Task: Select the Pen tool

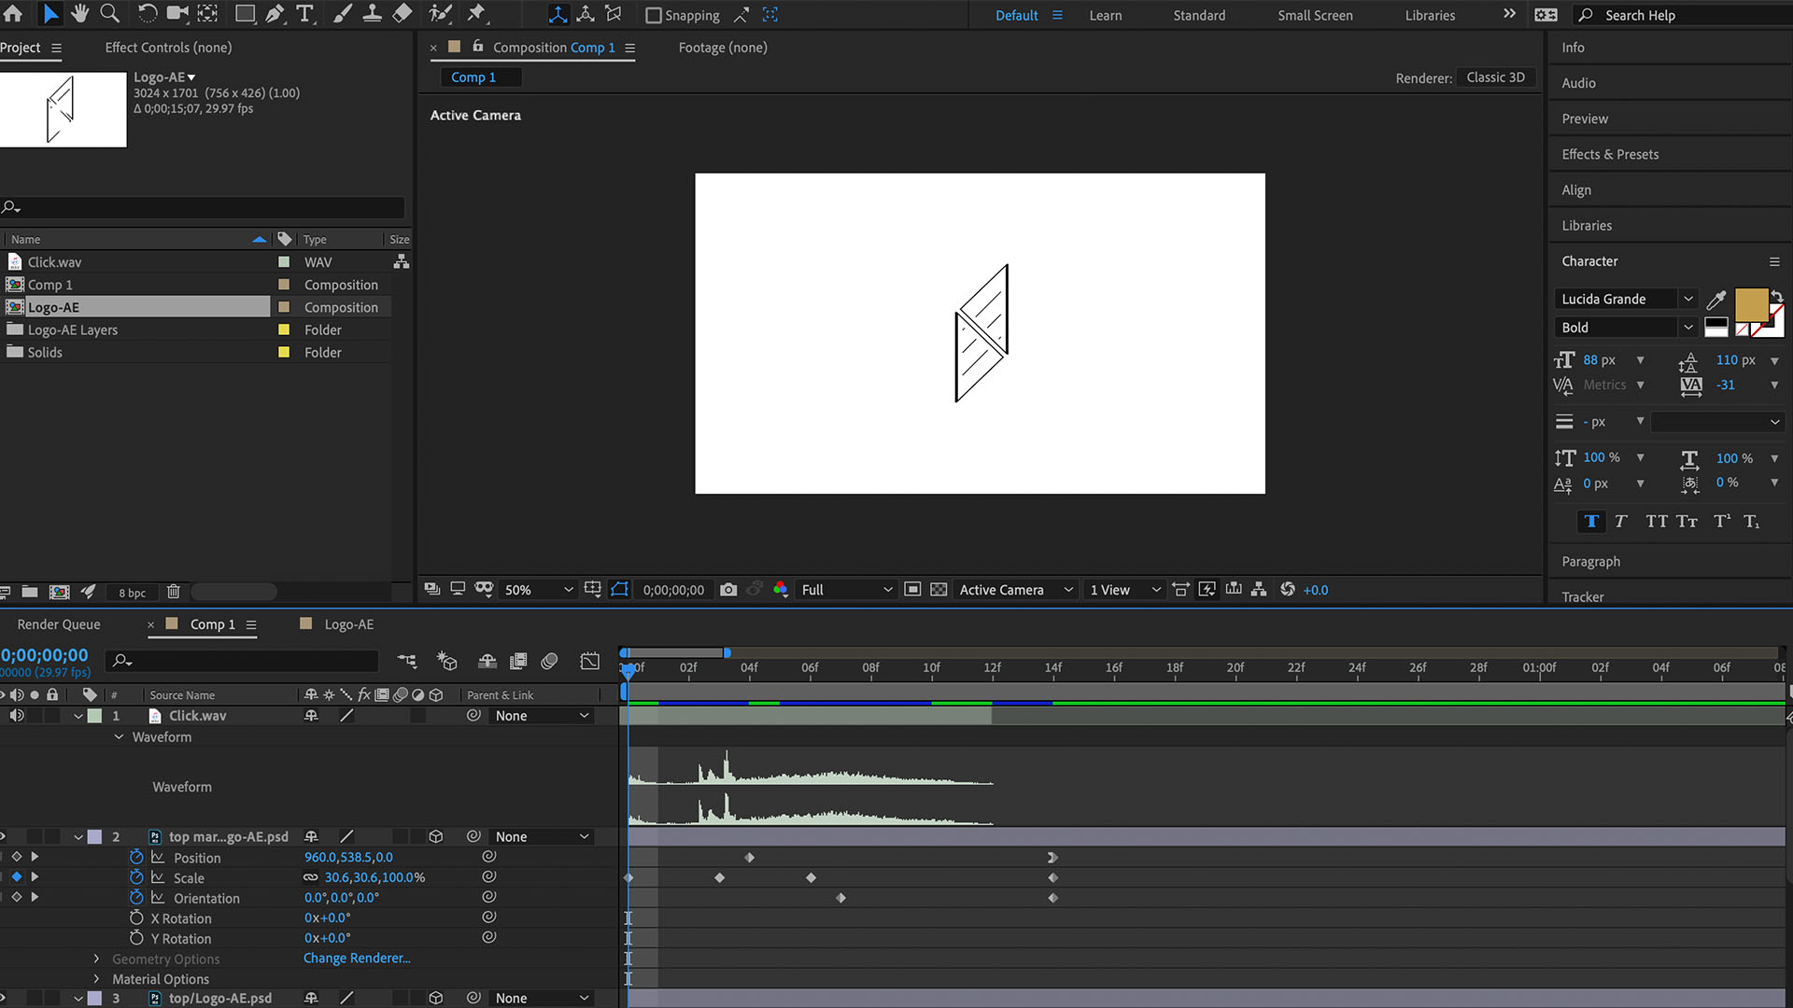Action: click(x=275, y=14)
